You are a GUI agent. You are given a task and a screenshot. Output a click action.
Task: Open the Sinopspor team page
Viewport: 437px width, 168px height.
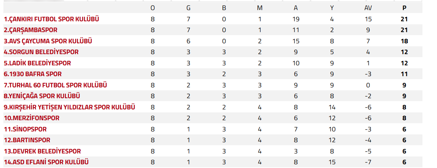click(x=25, y=129)
